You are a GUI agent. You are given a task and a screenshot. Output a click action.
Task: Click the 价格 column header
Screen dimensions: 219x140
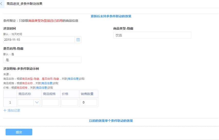(65, 94)
